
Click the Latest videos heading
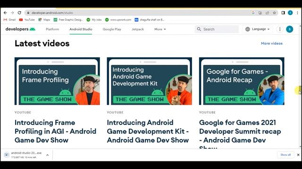tap(42, 44)
